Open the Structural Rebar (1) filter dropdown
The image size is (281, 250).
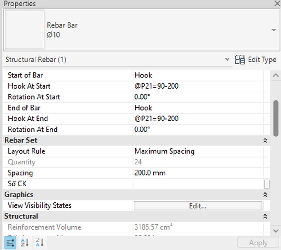(227, 59)
